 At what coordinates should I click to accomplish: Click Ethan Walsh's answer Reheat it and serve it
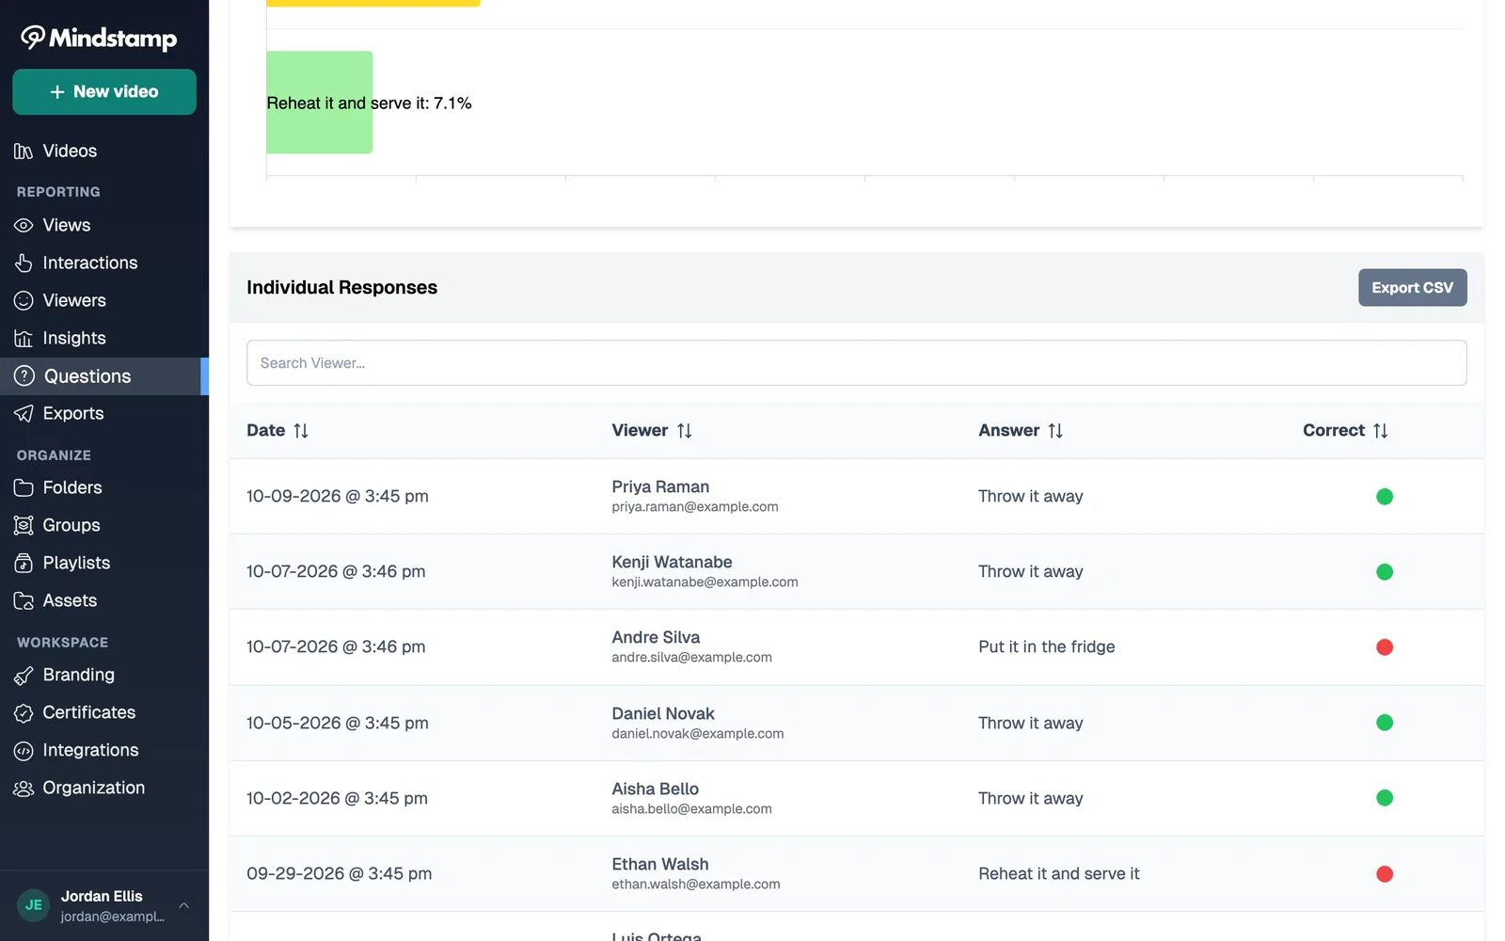[1058, 874]
